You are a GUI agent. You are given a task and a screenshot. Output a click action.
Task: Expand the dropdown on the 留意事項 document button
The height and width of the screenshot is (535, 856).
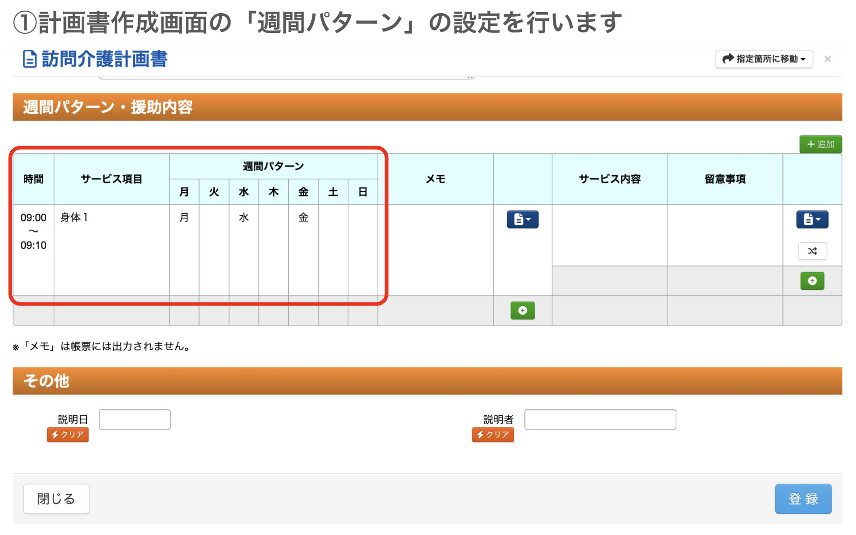point(818,219)
